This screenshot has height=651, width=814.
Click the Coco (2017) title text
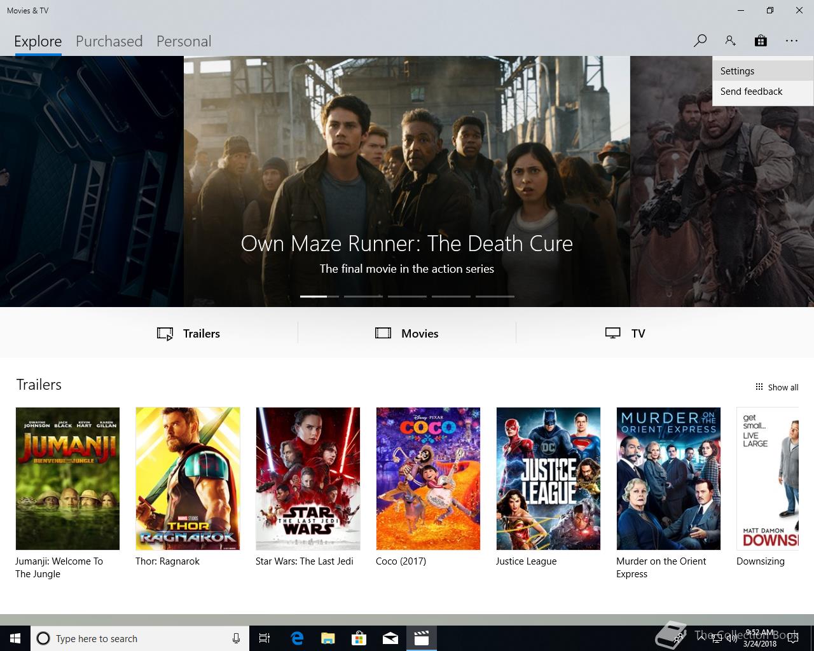[401, 561]
